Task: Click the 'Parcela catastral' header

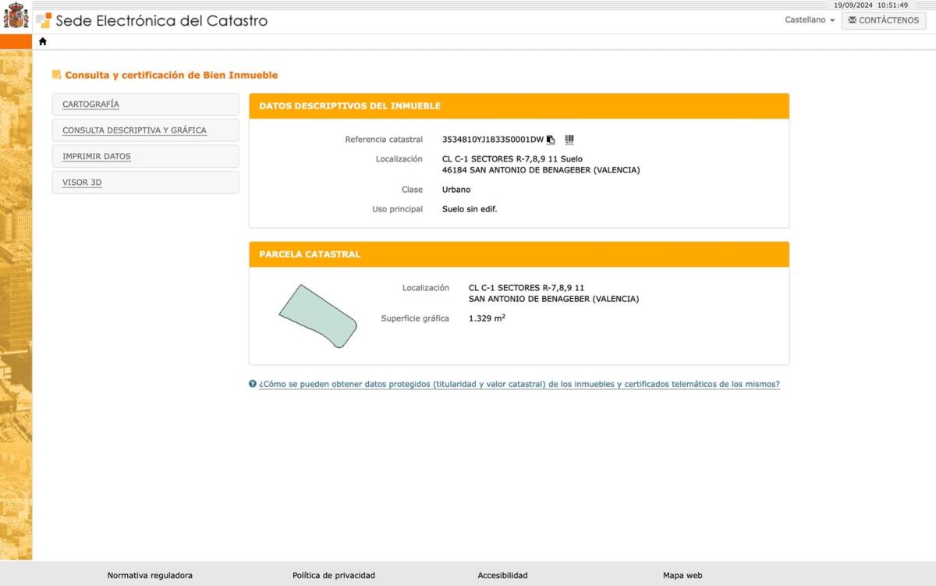Action: coord(519,254)
